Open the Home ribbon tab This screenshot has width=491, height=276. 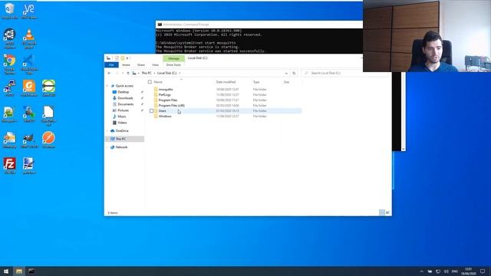(126, 64)
